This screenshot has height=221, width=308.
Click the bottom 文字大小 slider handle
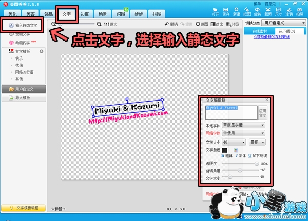230,177
